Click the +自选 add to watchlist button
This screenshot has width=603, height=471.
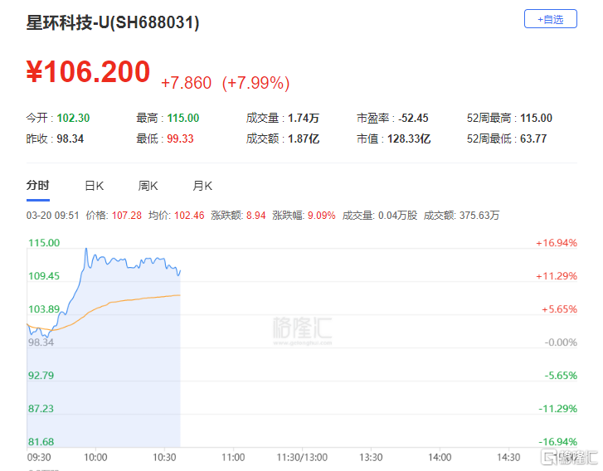pos(550,19)
